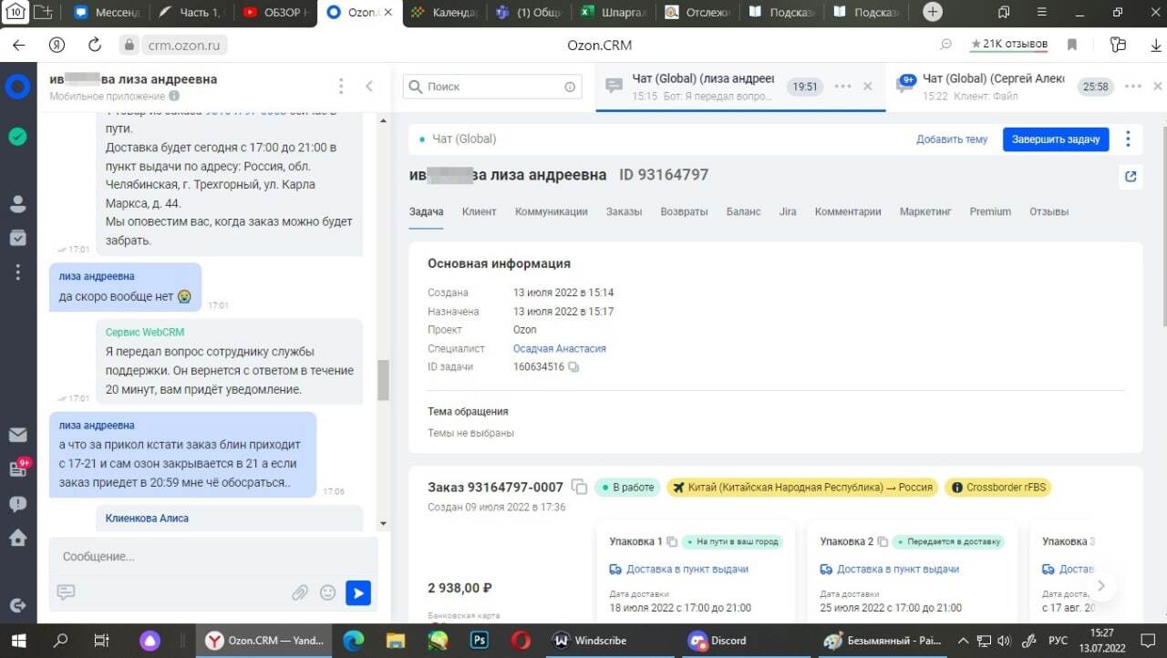Open the mail envelope sidebar icon

[x=17, y=436]
